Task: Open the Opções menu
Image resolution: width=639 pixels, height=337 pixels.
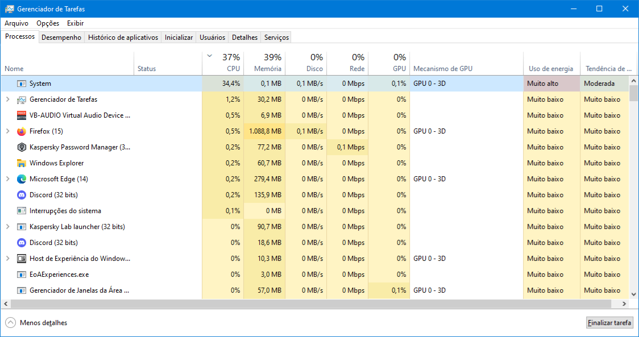Action: (x=48, y=23)
